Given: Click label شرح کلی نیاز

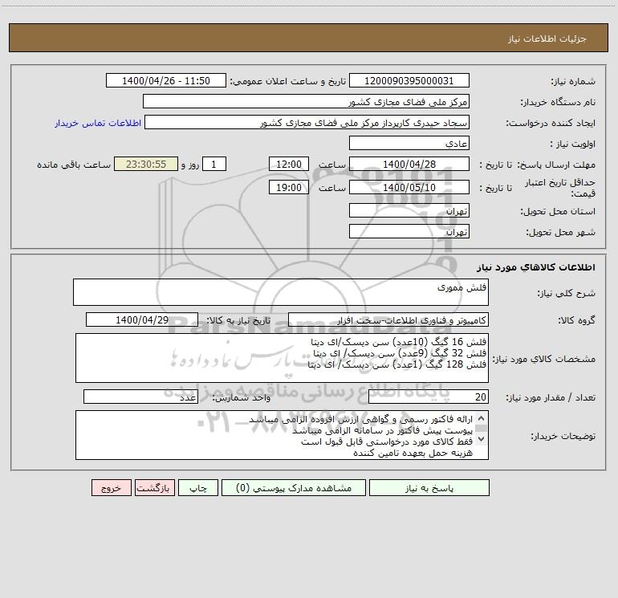Looking at the screenshot, I should (567, 293).
